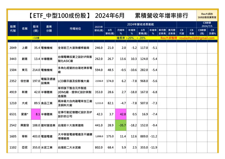The image size is (225, 159).
Task: Select the company name 創意
Action: point(25,59)
